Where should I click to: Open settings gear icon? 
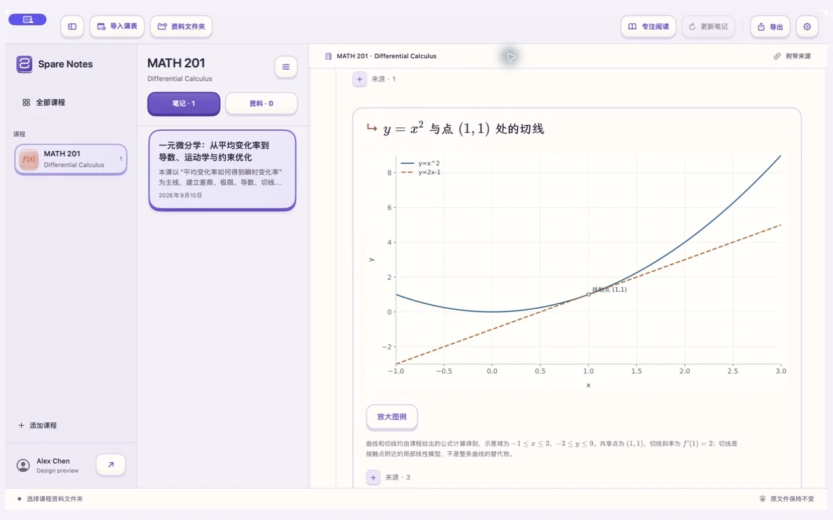click(807, 27)
